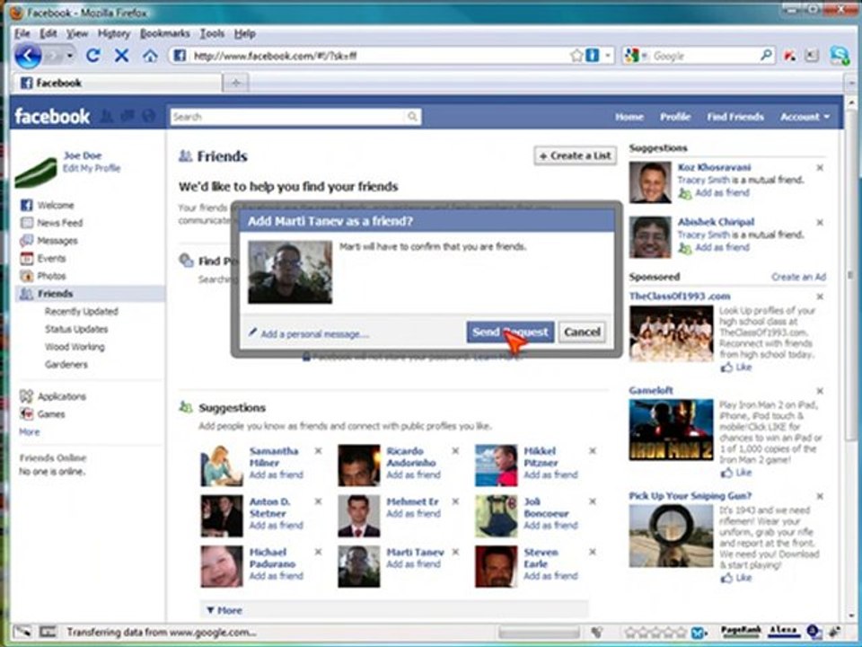
Task: Open Ricardo Andorinho profile thumbnail
Action: point(359,465)
